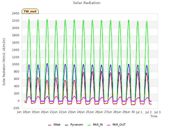
Task: Click the y-axis value 400
Action: point(17,86)
